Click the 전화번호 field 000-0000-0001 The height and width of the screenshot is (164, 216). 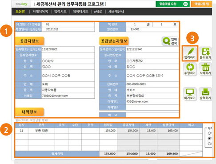pyautogui.click(x=152, y=84)
